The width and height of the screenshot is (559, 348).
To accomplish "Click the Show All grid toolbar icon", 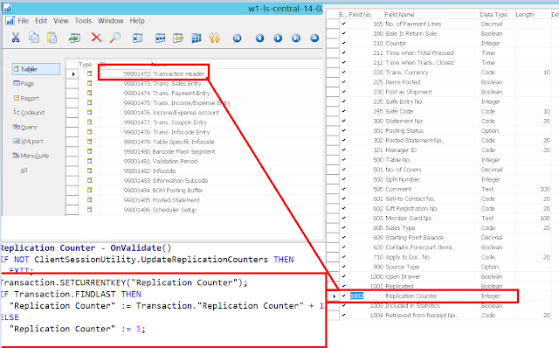I will pyautogui.click(x=197, y=38).
